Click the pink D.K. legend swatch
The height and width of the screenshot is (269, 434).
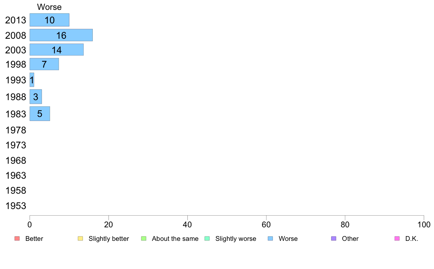397,239
